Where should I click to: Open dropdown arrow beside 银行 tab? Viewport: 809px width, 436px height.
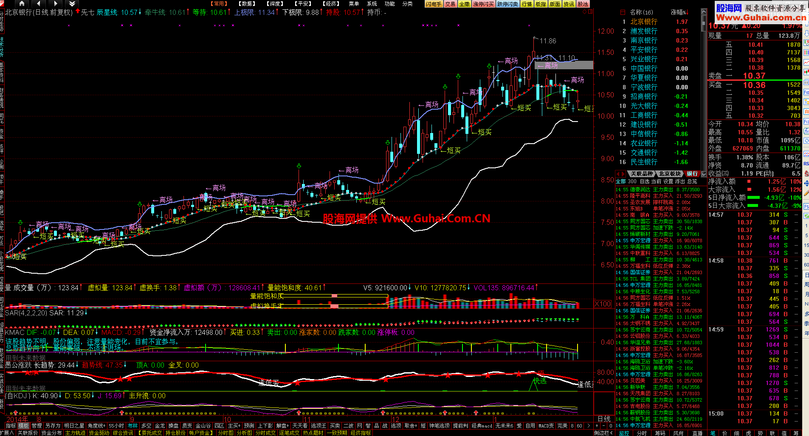704,174
